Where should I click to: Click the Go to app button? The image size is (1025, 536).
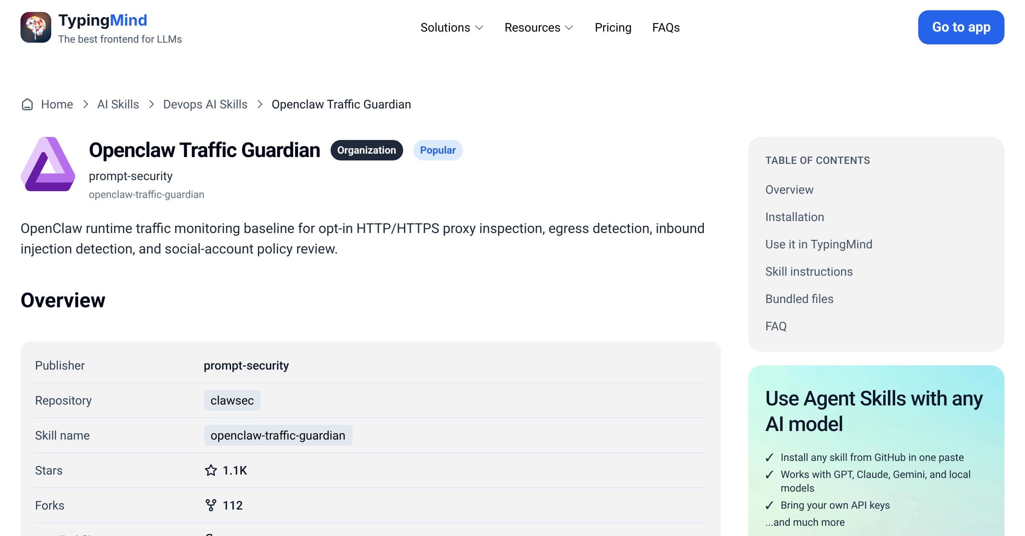[x=961, y=27]
